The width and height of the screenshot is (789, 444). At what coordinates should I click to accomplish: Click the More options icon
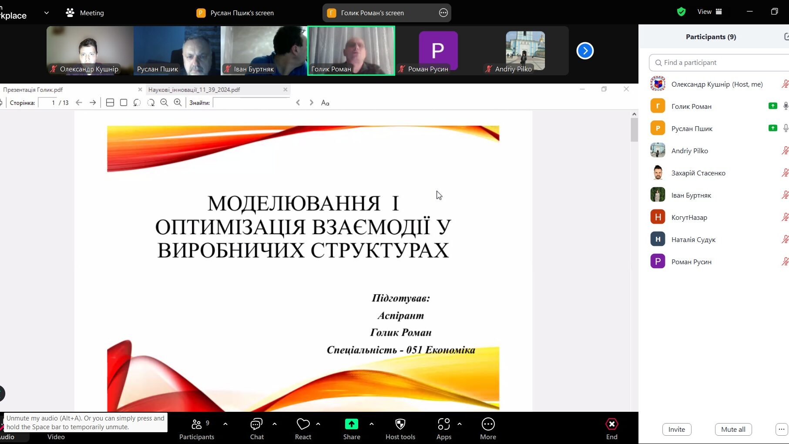488,424
